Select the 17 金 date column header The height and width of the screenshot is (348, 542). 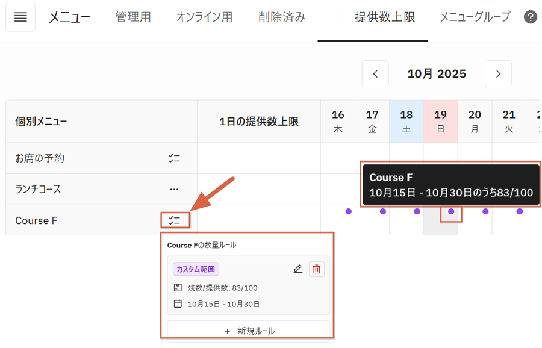pos(372,122)
